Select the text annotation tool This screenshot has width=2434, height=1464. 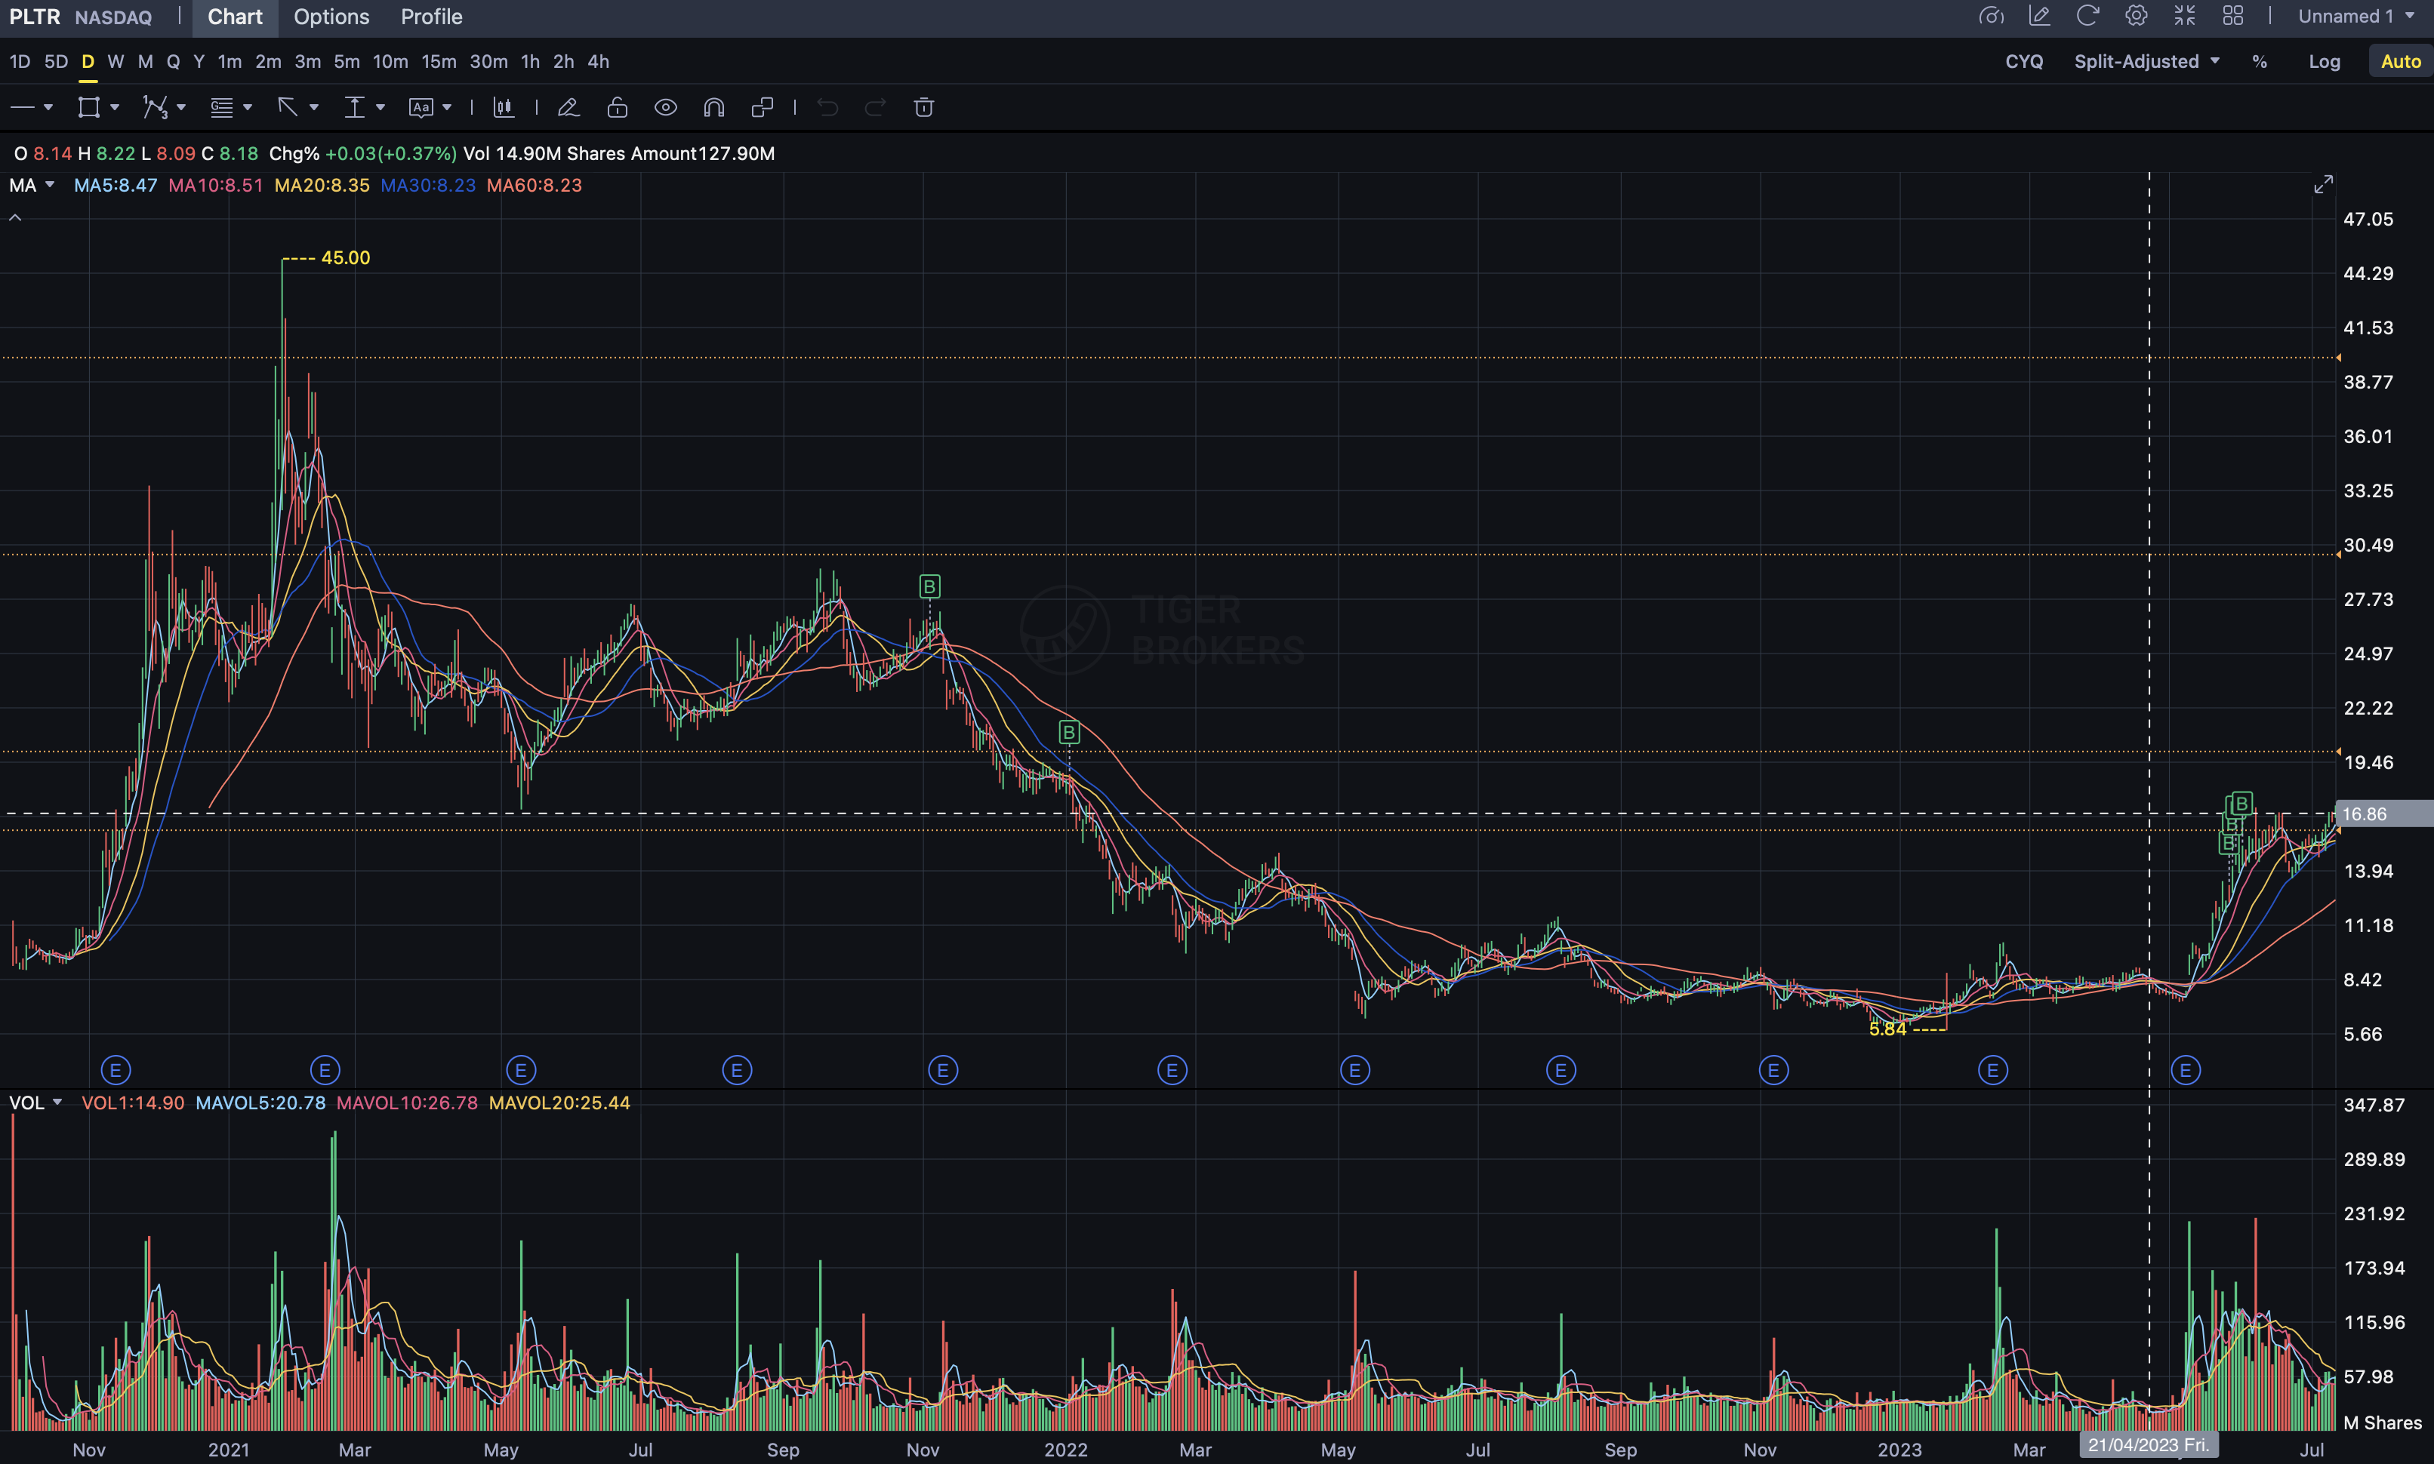pos(421,107)
